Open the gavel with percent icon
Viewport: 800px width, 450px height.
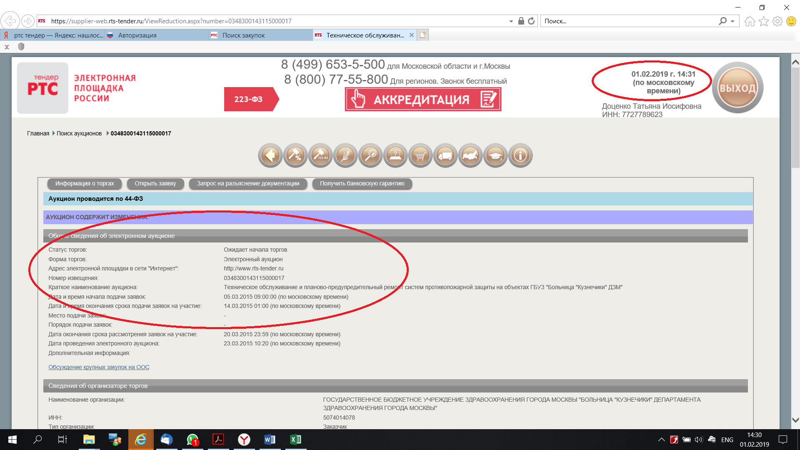pyautogui.click(x=295, y=156)
